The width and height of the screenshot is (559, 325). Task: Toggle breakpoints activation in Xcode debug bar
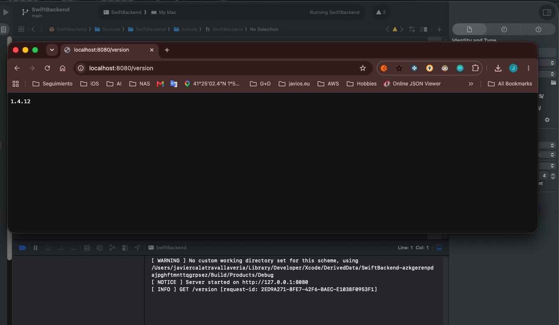click(x=22, y=248)
